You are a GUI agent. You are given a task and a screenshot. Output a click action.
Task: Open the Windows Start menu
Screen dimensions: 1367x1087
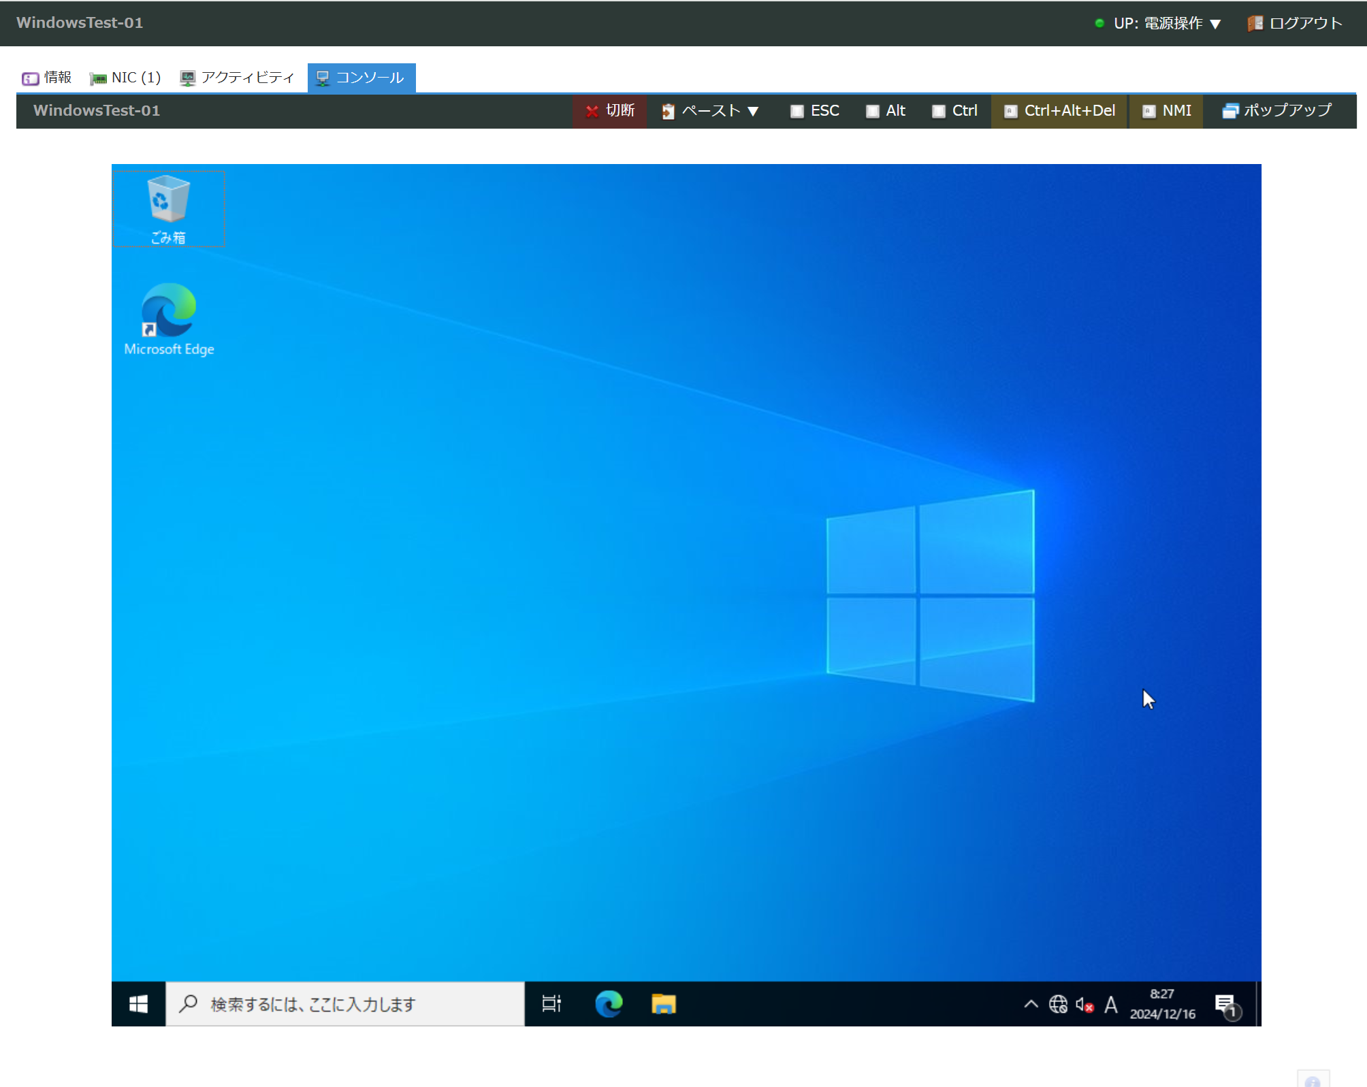pos(138,1004)
